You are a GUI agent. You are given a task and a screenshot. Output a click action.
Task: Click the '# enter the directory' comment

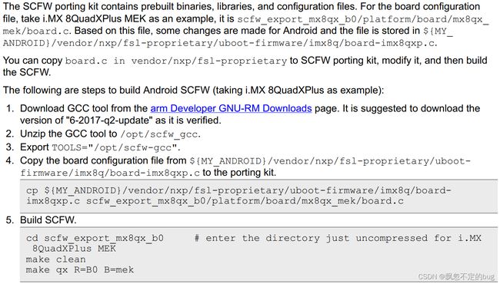coord(257,238)
